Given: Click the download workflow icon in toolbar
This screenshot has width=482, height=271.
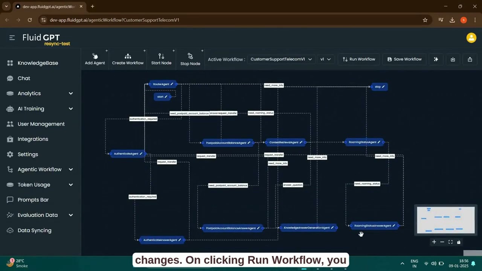Looking at the screenshot, I should [453, 59].
